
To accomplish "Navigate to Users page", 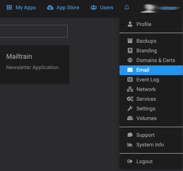I will tap(102, 7).
